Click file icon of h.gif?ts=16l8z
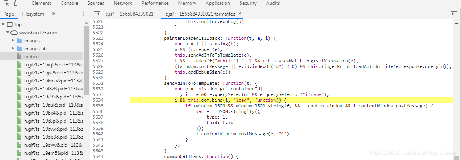 pyautogui.click(x=19, y=88)
